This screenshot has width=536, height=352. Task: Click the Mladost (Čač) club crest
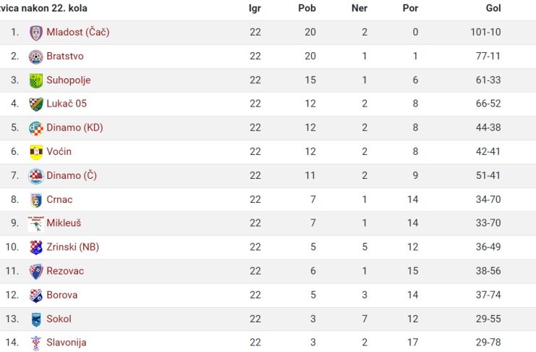[36, 33]
